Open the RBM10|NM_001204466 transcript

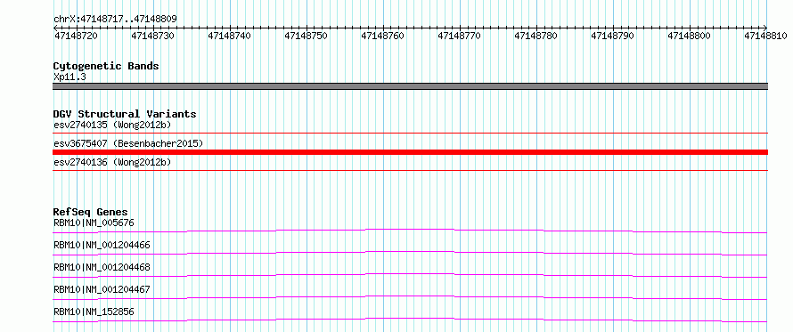pos(102,245)
